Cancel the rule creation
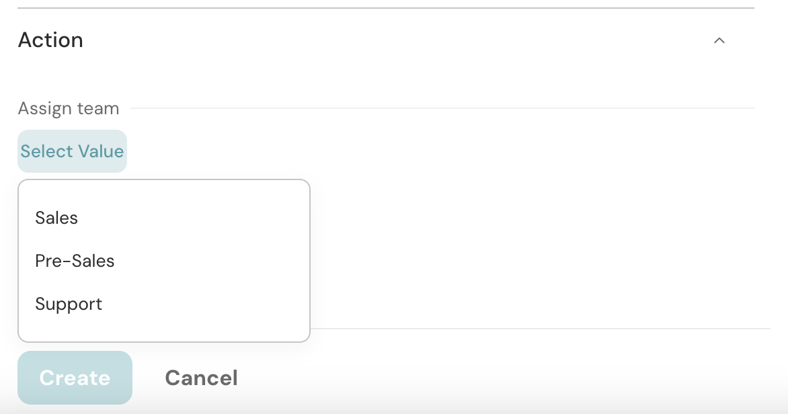The image size is (788, 414). click(x=201, y=378)
